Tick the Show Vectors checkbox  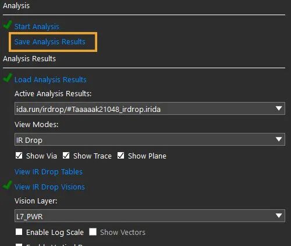pyautogui.click(x=93, y=231)
